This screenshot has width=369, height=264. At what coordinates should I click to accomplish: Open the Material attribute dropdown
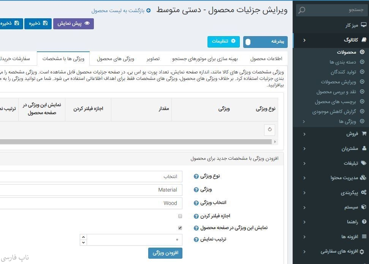[91, 190]
